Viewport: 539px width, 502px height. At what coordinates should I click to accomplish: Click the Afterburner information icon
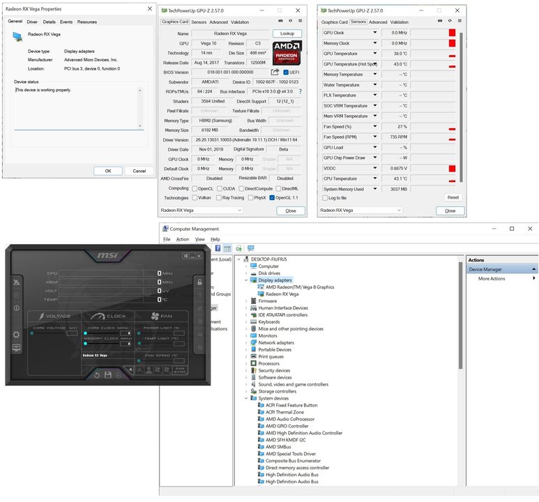16,308
